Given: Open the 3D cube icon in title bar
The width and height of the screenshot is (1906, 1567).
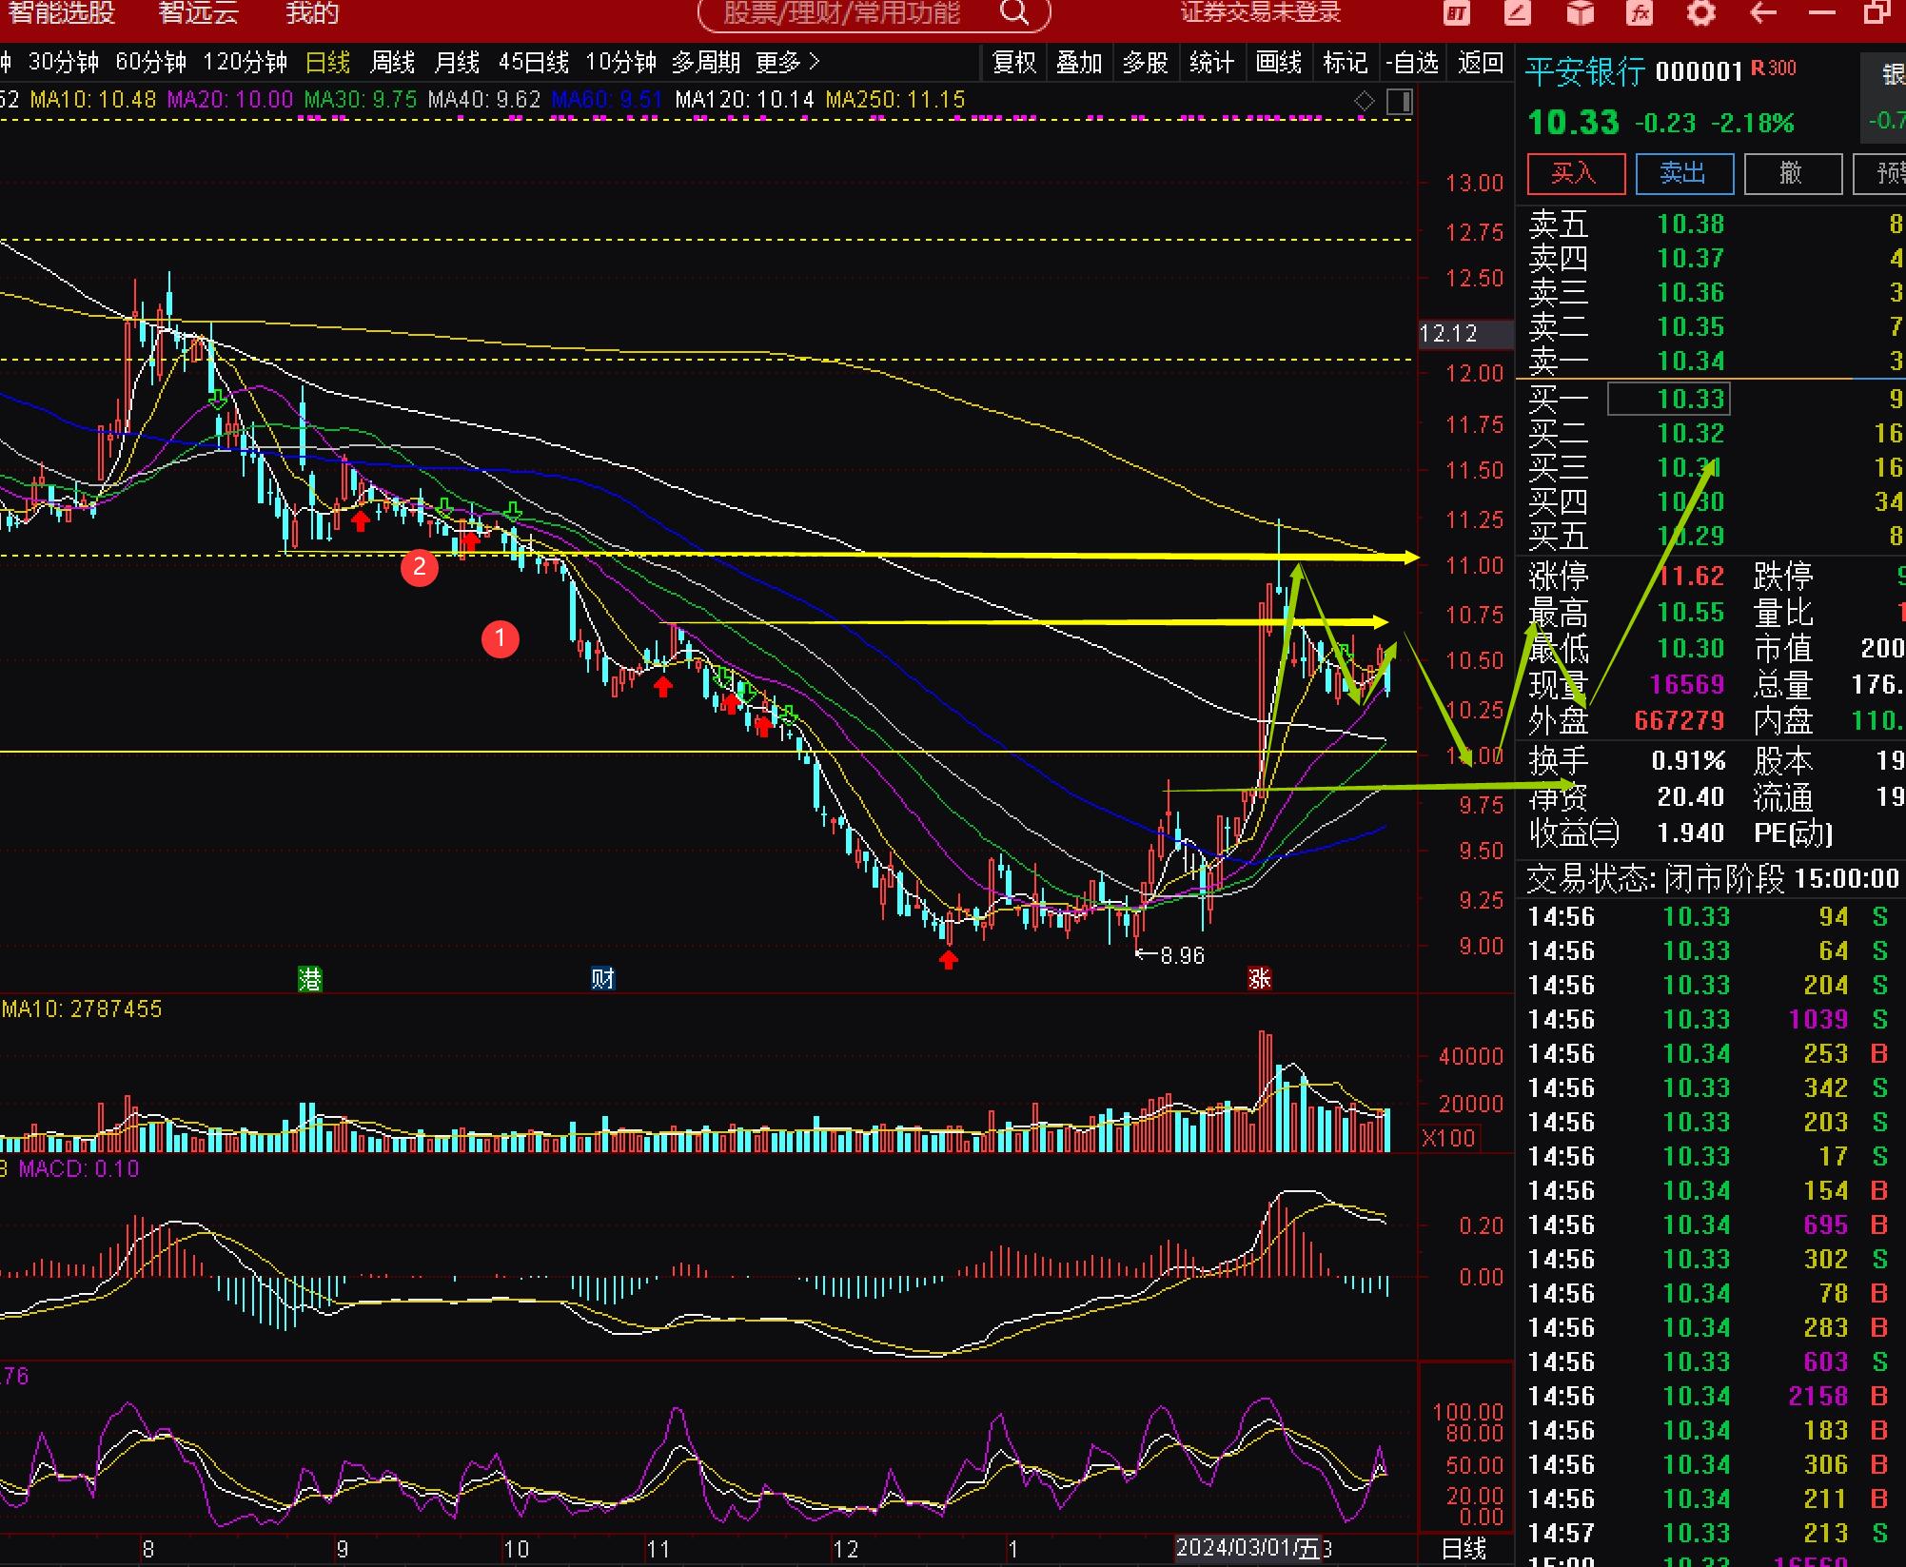Looking at the screenshot, I should click(1580, 13).
